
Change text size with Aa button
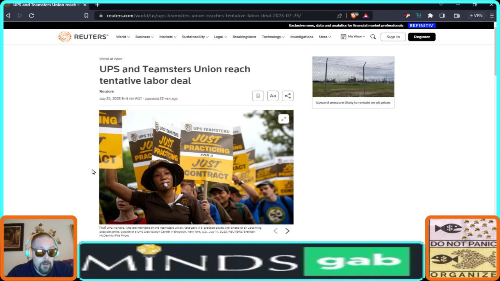click(x=273, y=96)
